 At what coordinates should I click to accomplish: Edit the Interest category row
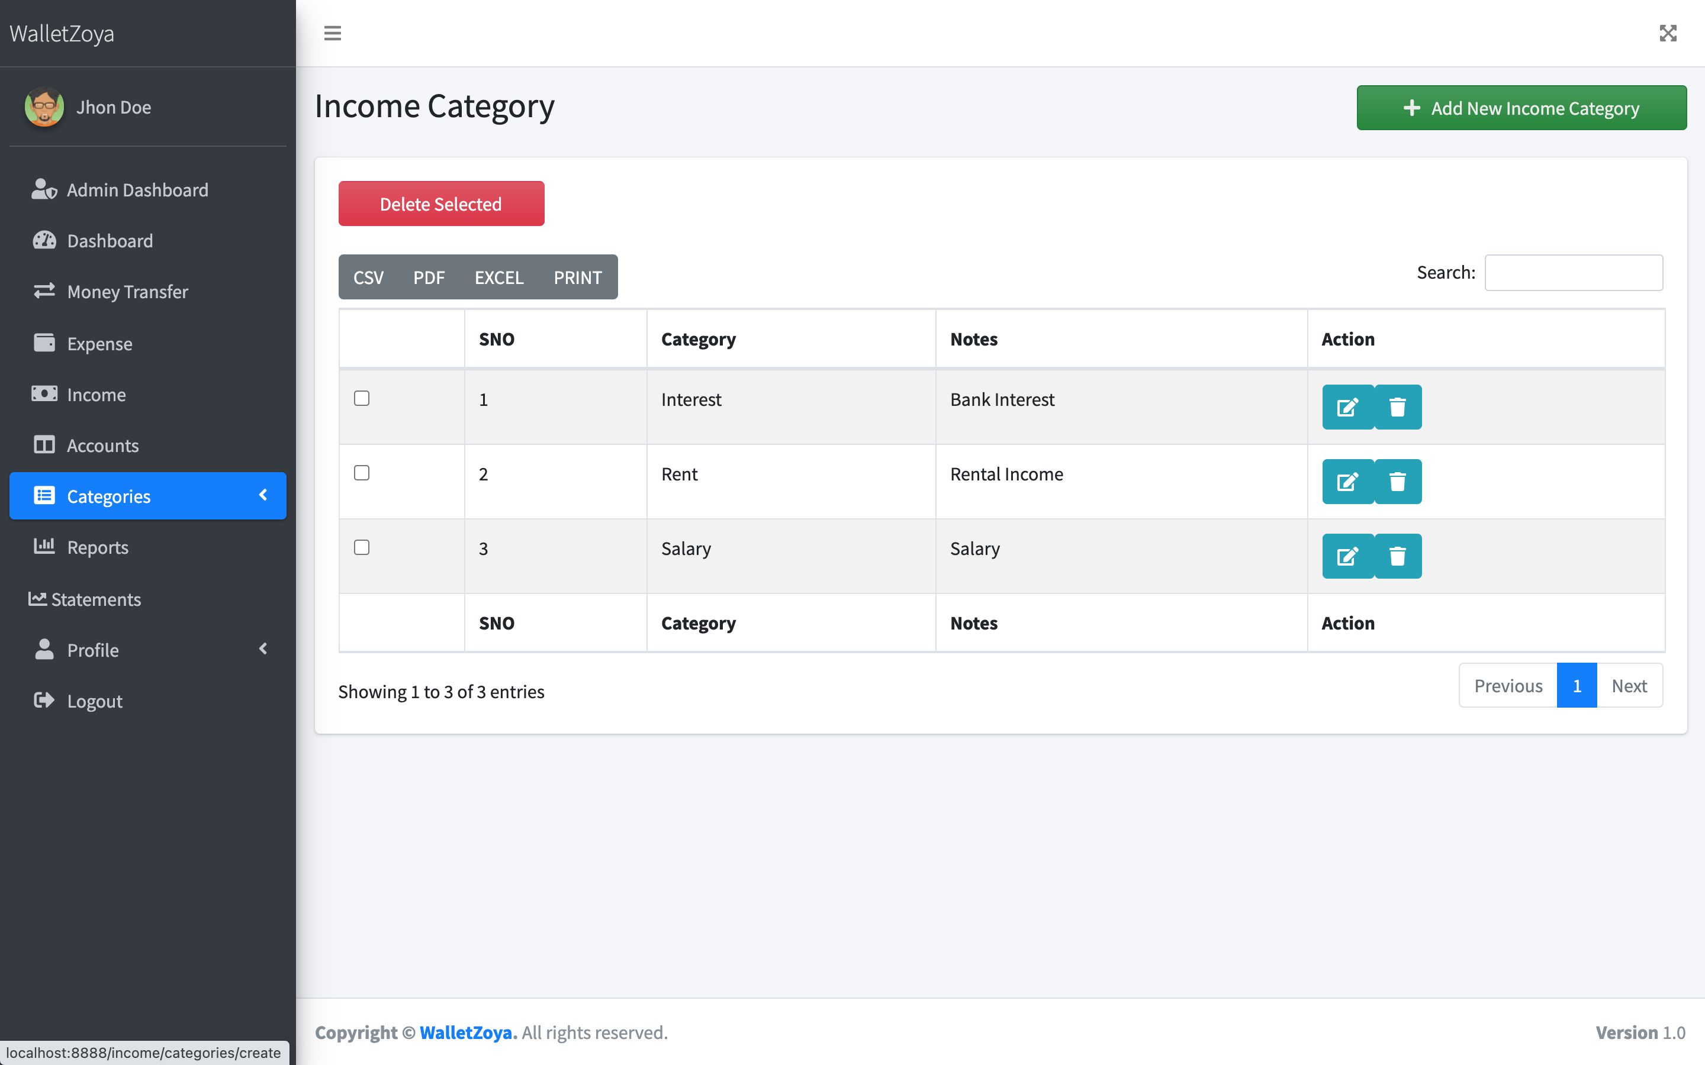1347,407
